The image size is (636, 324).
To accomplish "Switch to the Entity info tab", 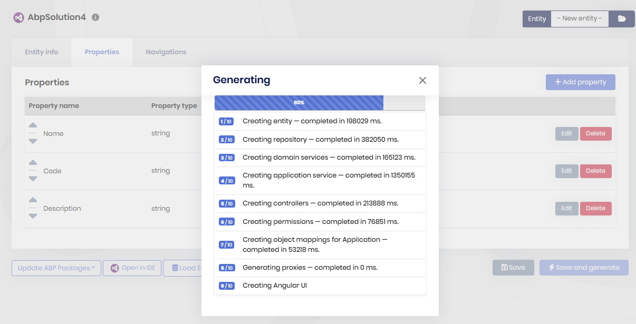I will pyautogui.click(x=42, y=52).
